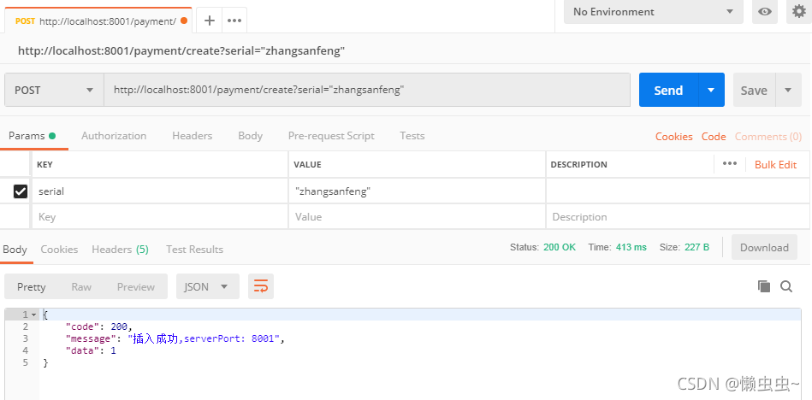The height and width of the screenshot is (400, 812).
Task: Open the Pre-request Script tab
Action: pyautogui.click(x=331, y=136)
